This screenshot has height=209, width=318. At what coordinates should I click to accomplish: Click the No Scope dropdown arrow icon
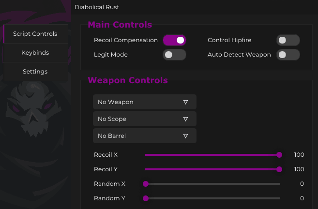[185, 119]
